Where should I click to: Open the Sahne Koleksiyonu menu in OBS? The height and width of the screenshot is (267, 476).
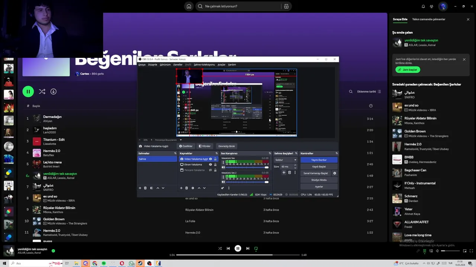pyautogui.click(x=204, y=65)
